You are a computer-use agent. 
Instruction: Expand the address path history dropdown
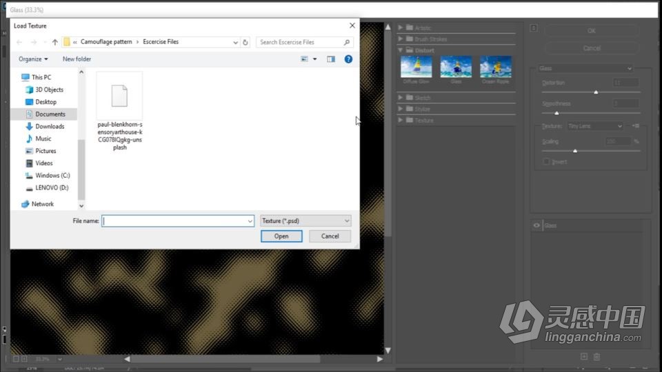tap(236, 42)
